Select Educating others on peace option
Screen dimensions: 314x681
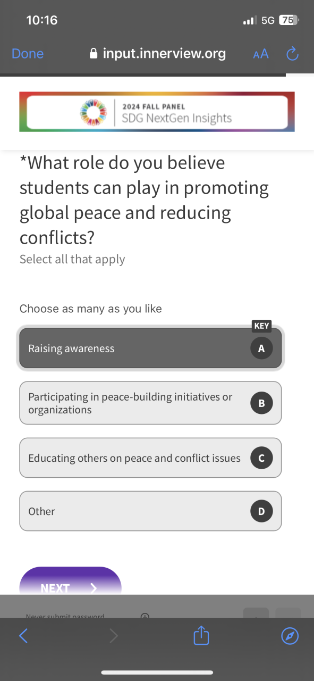pos(150,458)
